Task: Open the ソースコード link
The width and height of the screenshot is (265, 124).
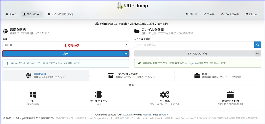Action: pyautogui.click(x=230, y=14)
